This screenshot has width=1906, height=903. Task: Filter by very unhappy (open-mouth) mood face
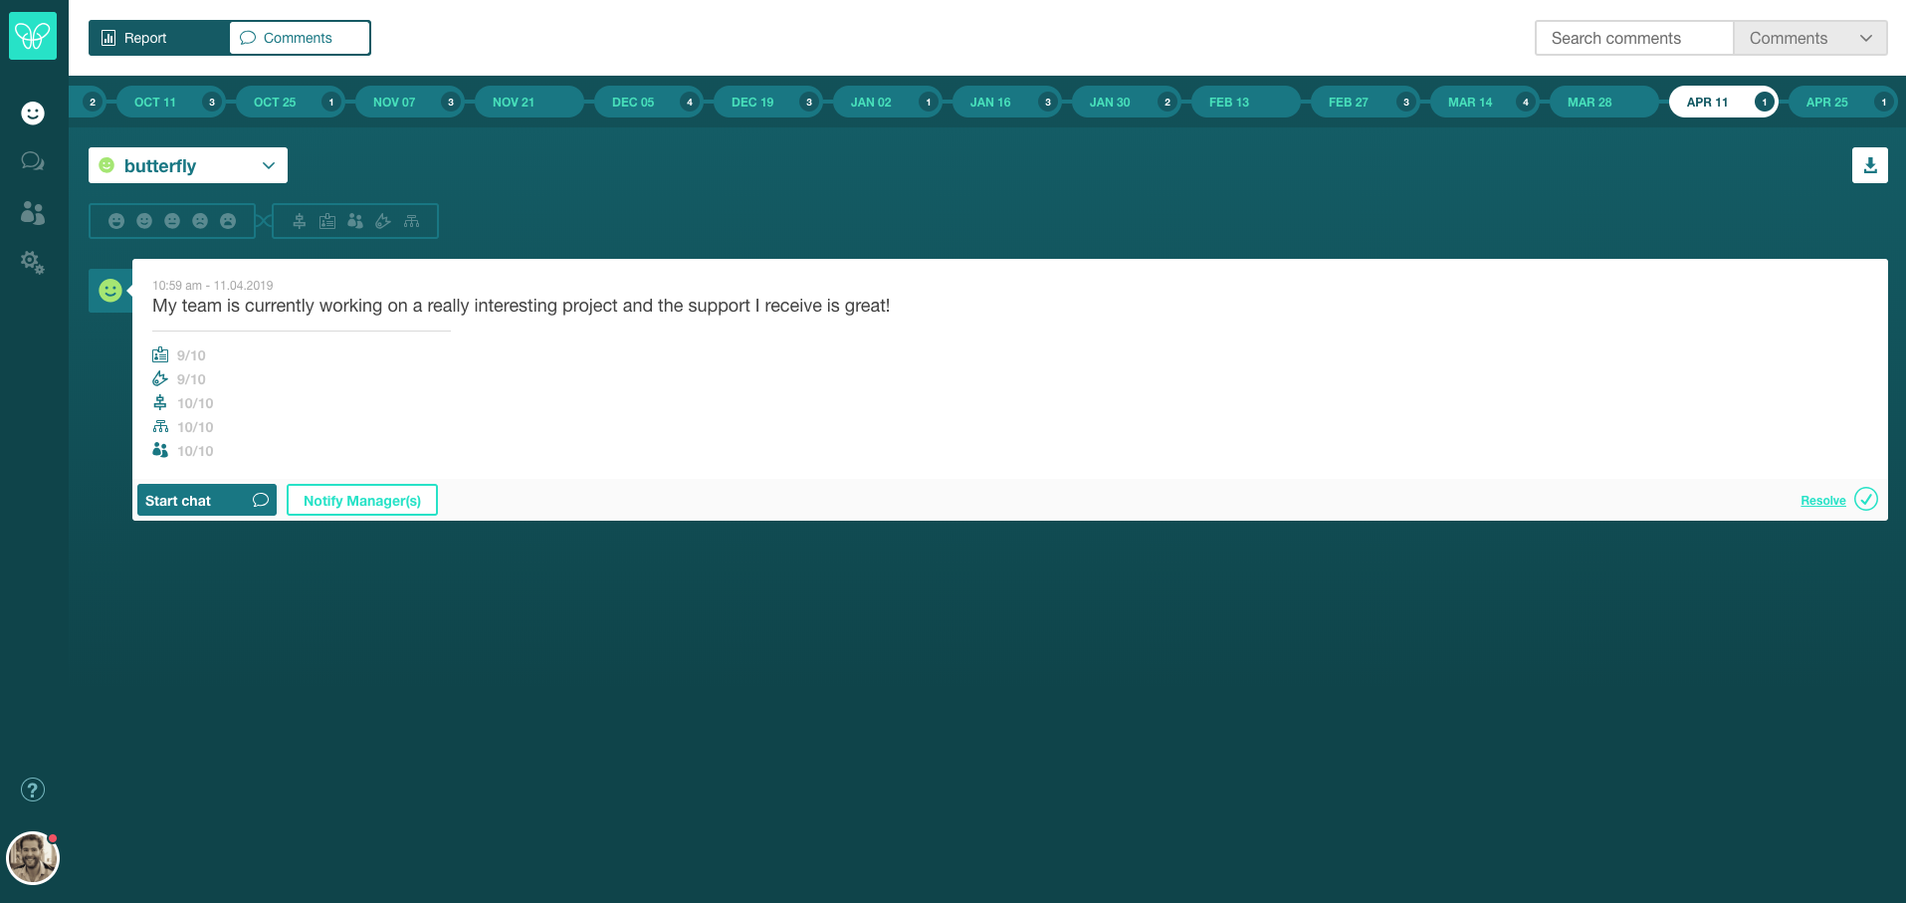[x=228, y=221]
